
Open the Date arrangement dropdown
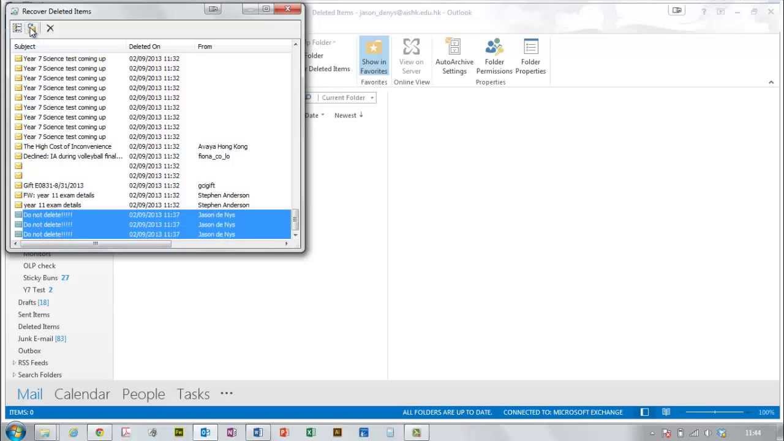(315, 115)
